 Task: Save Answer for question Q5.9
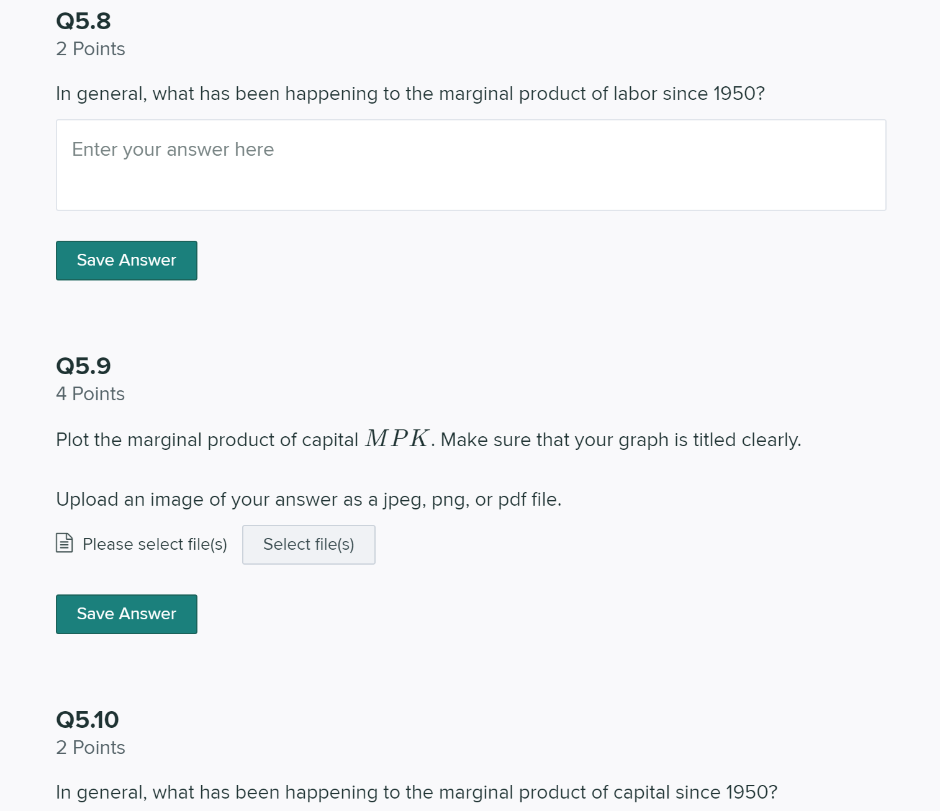click(x=126, y=614)
